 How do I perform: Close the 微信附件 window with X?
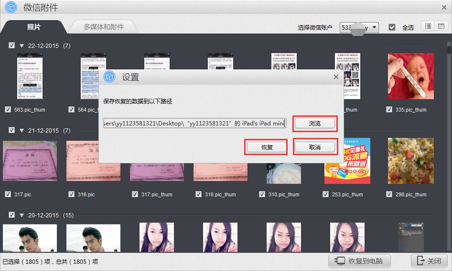(444, 7)
